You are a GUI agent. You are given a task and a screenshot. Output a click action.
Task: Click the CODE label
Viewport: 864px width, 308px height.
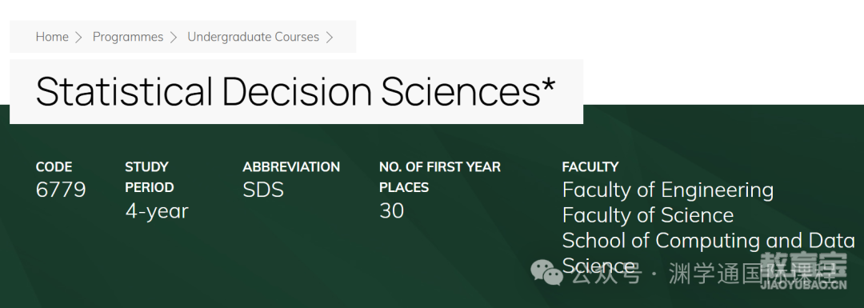(x=54, y=166)
